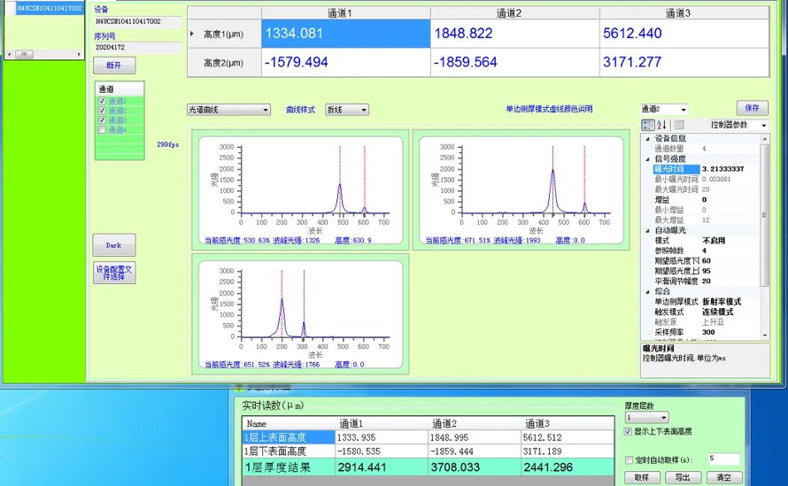The width and height of the screenshot is (788, 486).
Task: Click the alphabetical sort icon in property grid
Action: (662, 125)
